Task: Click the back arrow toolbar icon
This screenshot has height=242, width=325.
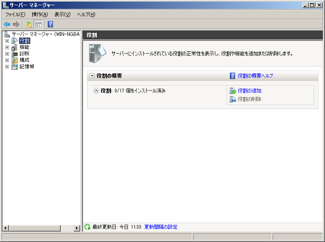Action: (7, 24)
